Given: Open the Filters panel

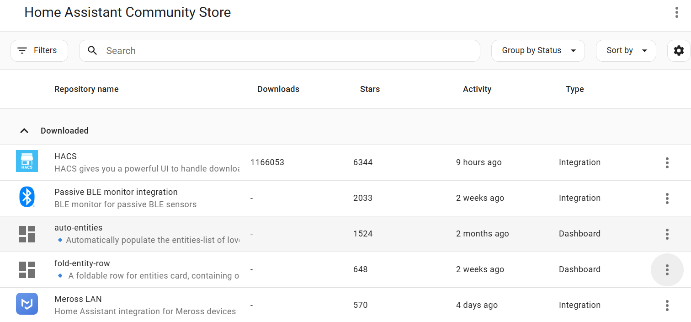Looking at the screenshot, I should [39, 51].
